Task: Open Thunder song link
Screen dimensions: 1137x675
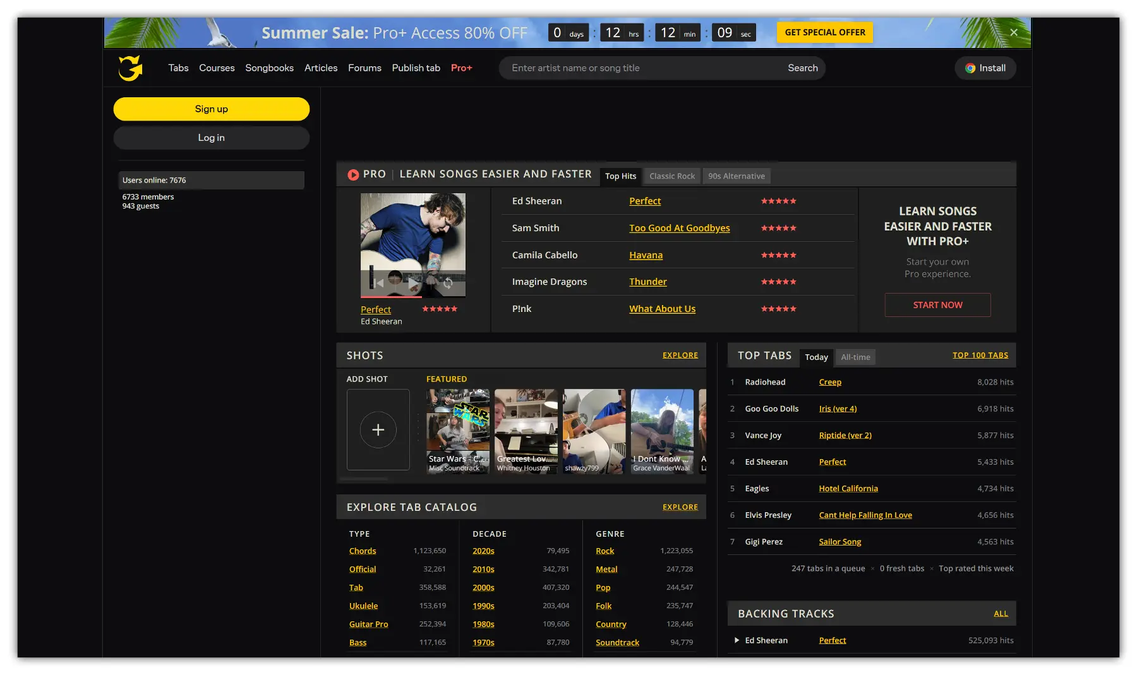Action: click(647, 282)
